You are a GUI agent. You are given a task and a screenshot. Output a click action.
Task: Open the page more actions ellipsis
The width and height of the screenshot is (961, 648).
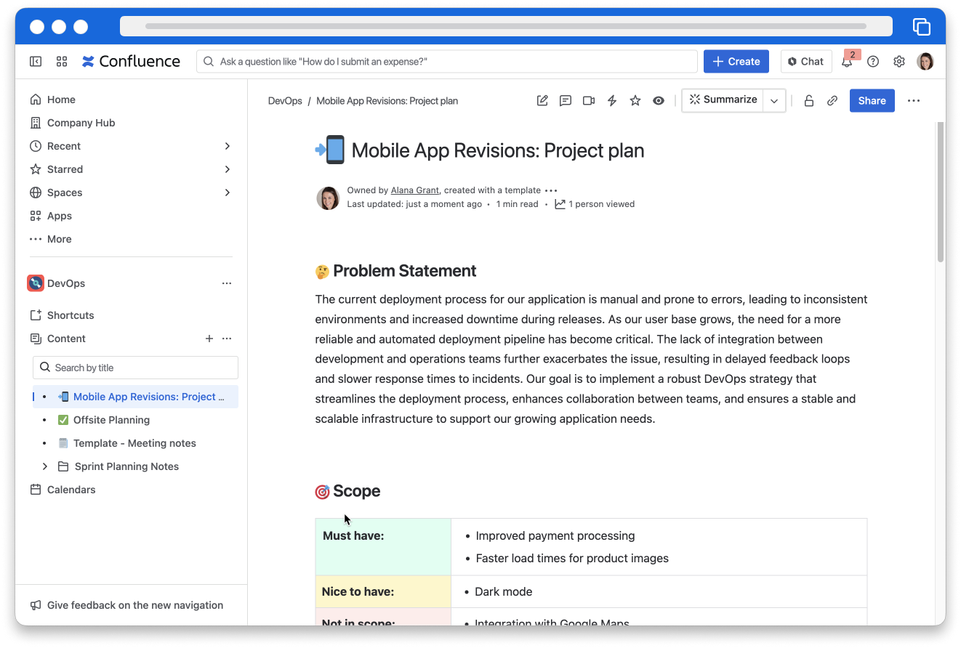[914, 101]
